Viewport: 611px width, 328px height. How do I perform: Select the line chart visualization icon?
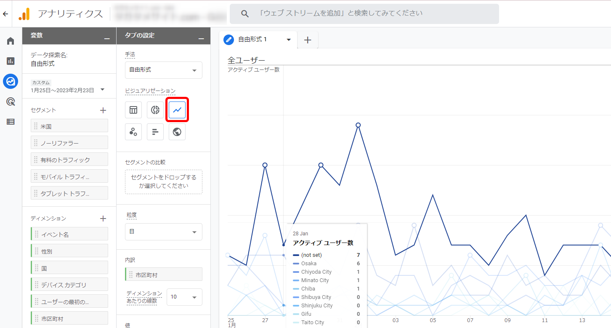pos(177,110)
